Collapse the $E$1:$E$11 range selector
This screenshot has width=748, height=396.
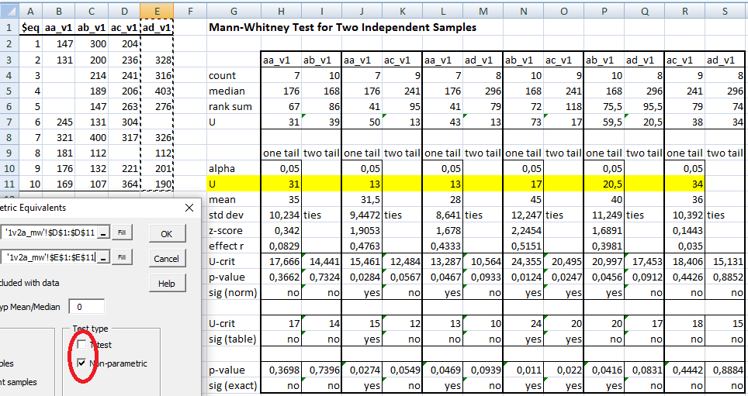(x=103, y=257)
